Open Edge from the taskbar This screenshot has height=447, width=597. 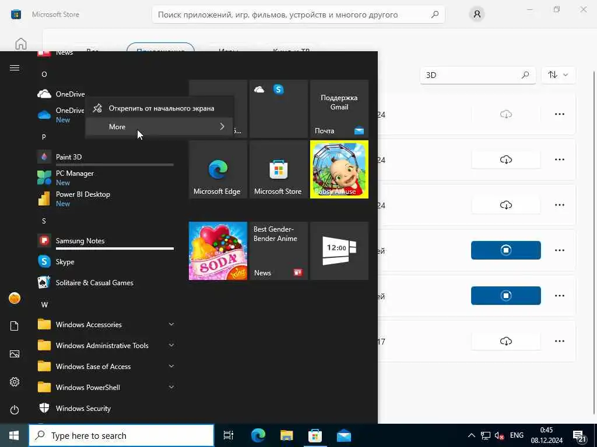(x=258, y=435)
